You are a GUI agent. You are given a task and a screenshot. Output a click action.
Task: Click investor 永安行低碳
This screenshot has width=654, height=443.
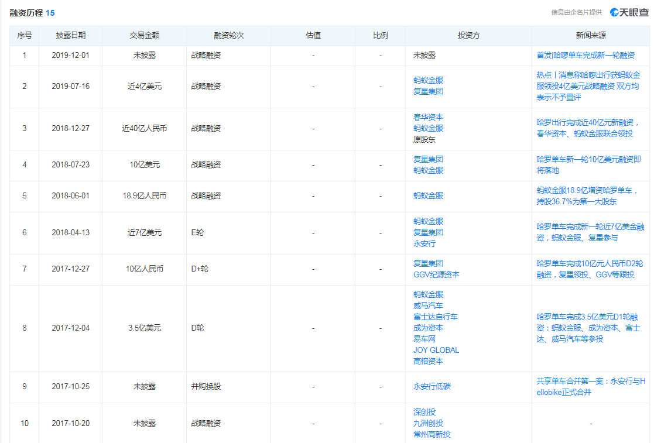click(432, 386)
